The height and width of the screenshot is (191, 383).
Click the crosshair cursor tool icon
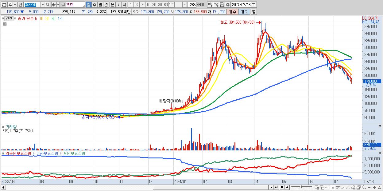coord(333,187)
